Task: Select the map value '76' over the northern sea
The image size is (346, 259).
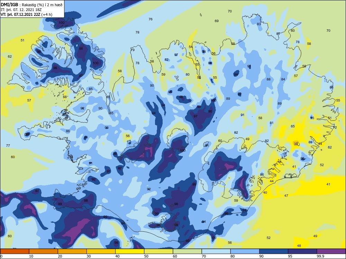Action: coord(151,19)
